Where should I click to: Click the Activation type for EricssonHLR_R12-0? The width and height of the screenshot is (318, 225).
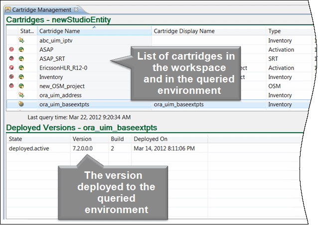click(281, 68)
